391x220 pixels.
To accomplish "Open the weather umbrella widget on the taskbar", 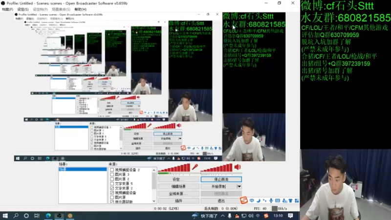I will [x=195, y=216].
